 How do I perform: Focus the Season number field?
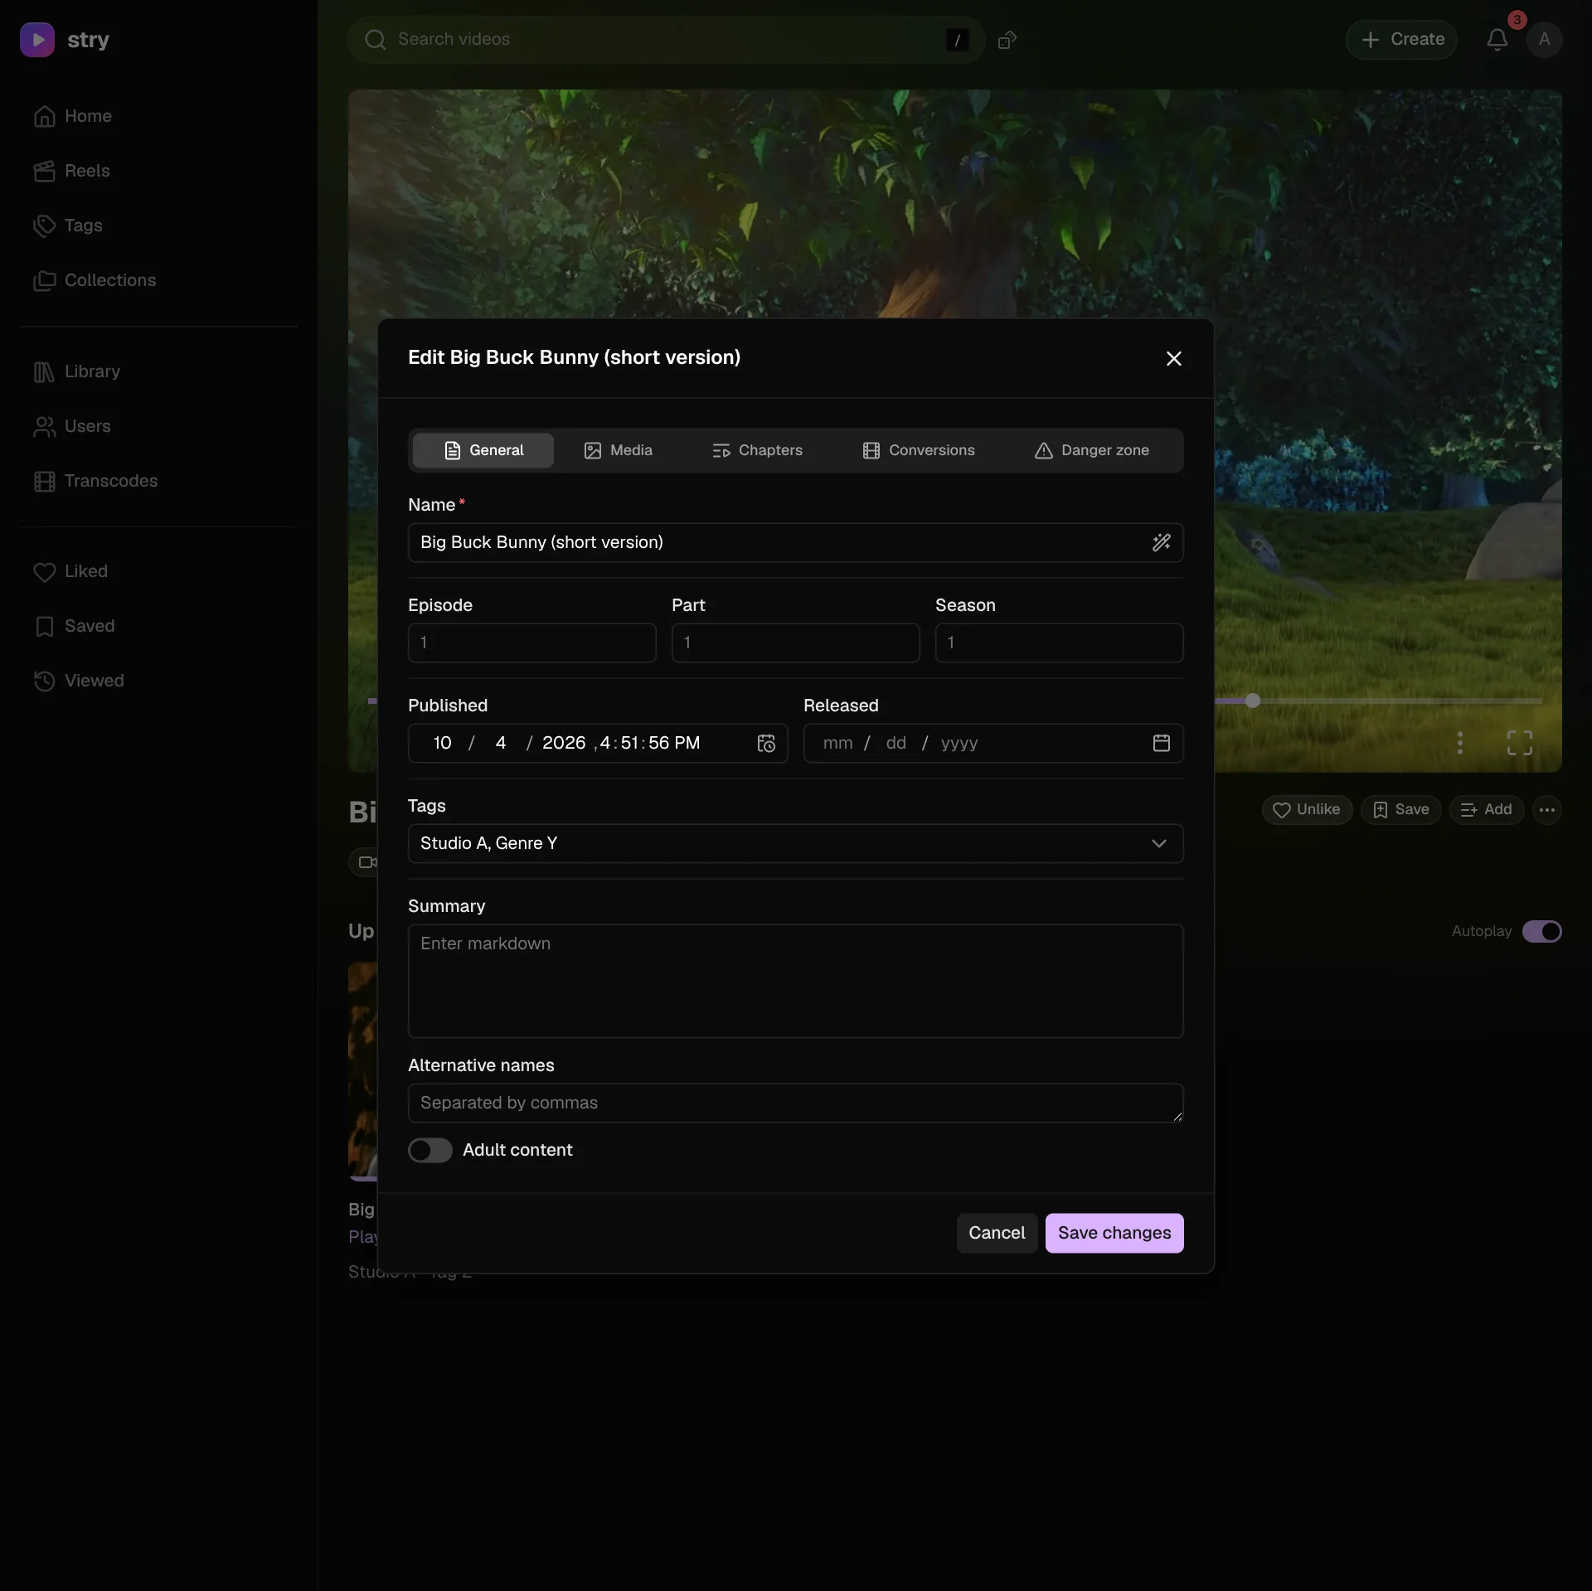click(x=1059, y=643)
